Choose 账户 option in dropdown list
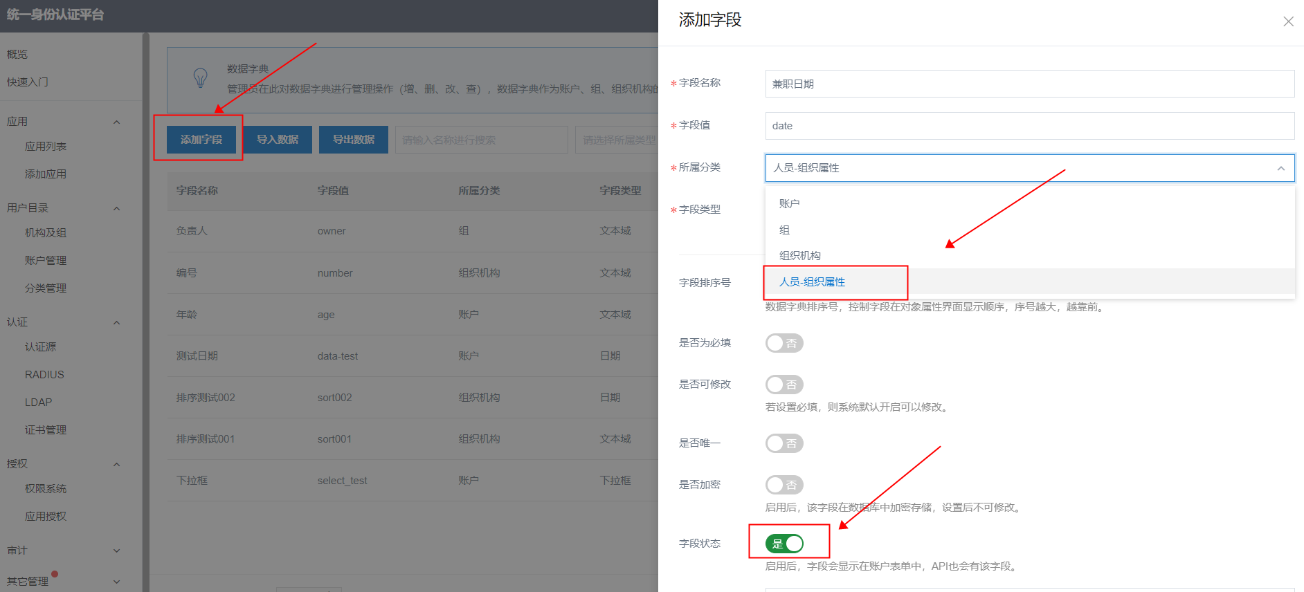The image size is (1304, 592). pos(789,203)
